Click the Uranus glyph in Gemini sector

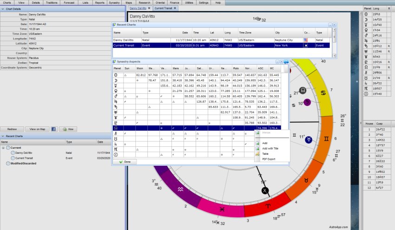point(309,139)
